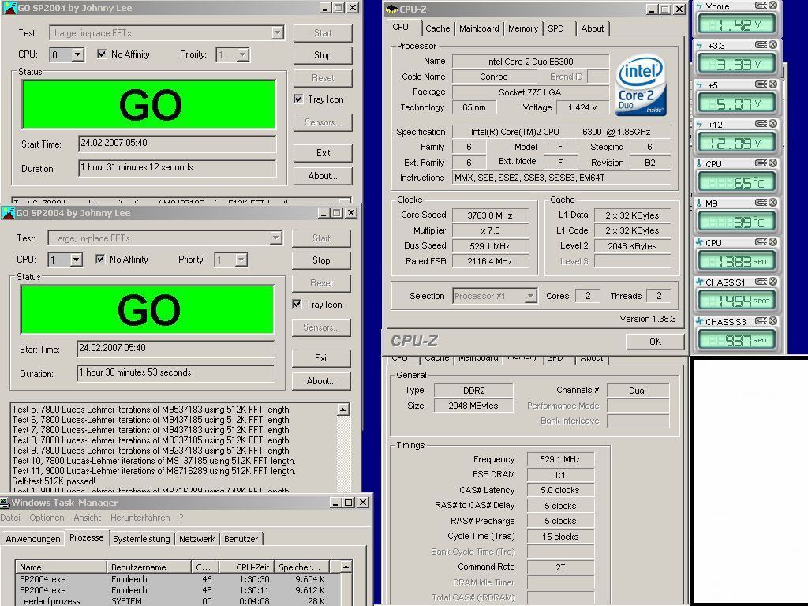This screenshot has width=808, height=606.
Task: Open the Herunterfahren menu in Task-Manager
Action: point(140,518)
